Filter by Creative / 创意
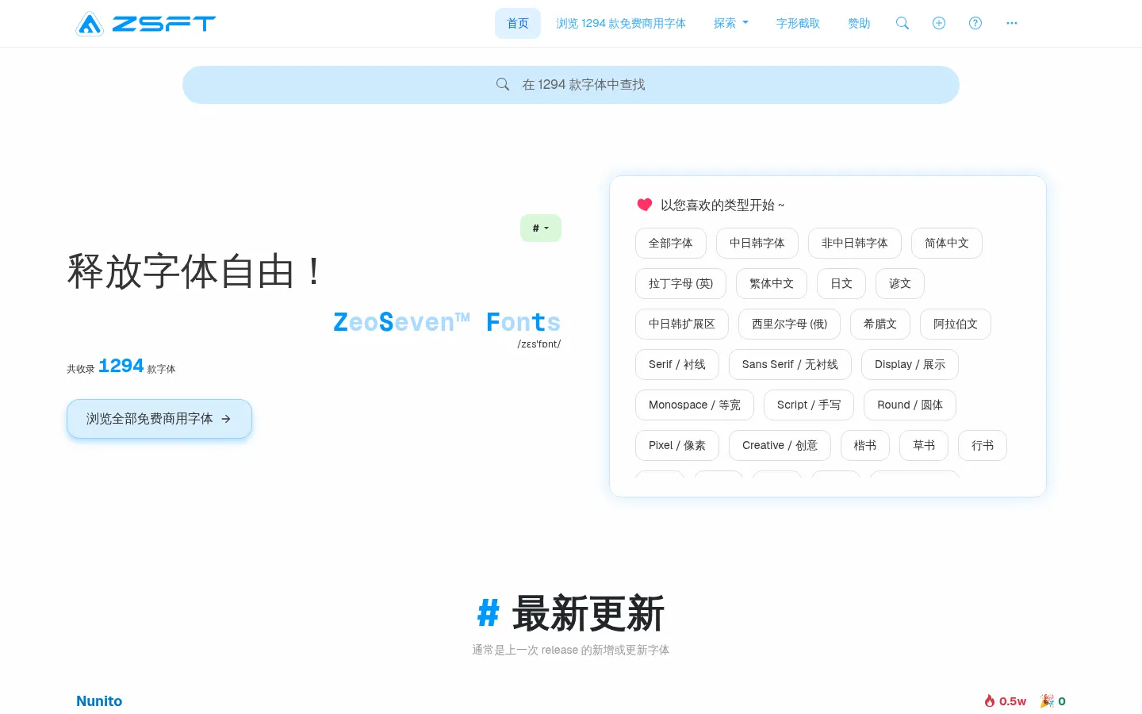Viewport: 1142px width, 714px height. coord(780,445)
